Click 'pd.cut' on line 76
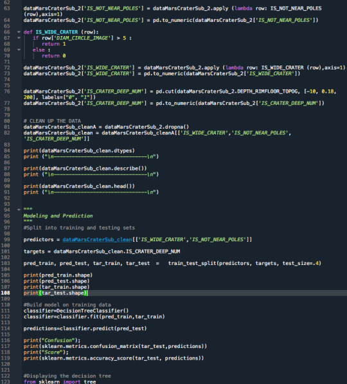This screenshot has width=347, height=384. point(165,91)
